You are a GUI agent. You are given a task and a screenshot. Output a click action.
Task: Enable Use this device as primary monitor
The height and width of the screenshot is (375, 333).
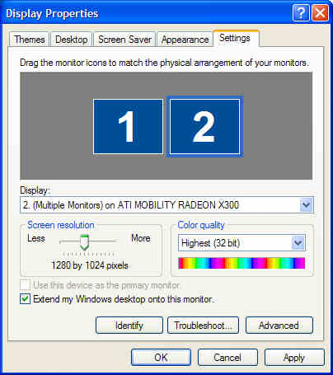click(25, 285)
